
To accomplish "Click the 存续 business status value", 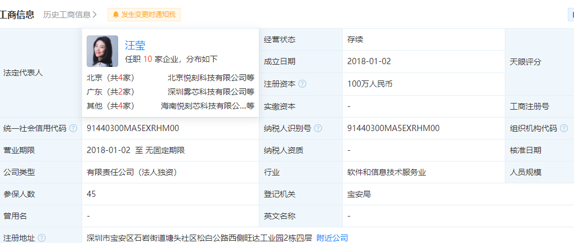I will pos(355,39).
